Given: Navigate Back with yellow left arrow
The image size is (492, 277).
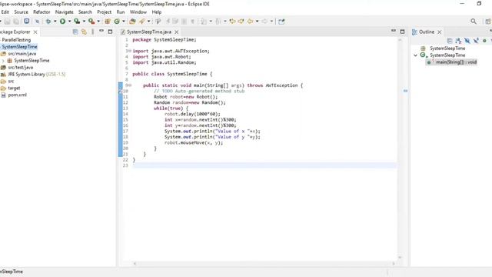Looking at the screenshot, I should 250,22.
